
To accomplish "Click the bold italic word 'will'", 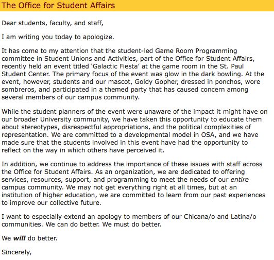I will 20,238.
